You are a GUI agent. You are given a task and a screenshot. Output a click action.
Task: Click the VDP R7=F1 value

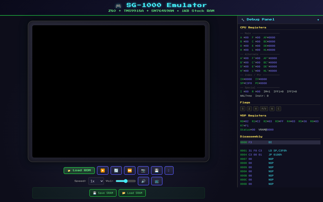(244, 126)
